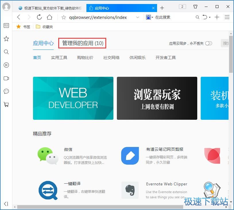Click the Evernote Web Clipper elephant icon

[130, 190]
